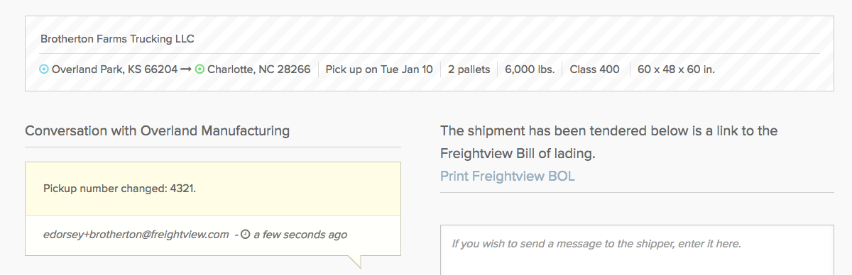Click the arrow between origin and destination
Image resolution: width=852 pixels, height=275 pixels.
click(x=187, y=69)
